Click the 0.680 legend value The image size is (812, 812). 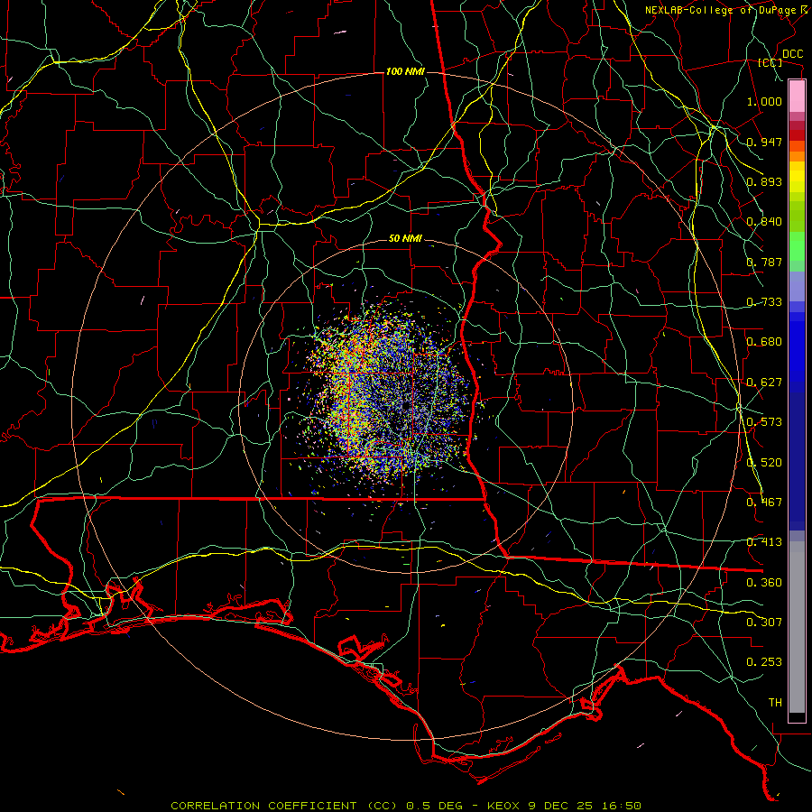click(x=764, y=342)
